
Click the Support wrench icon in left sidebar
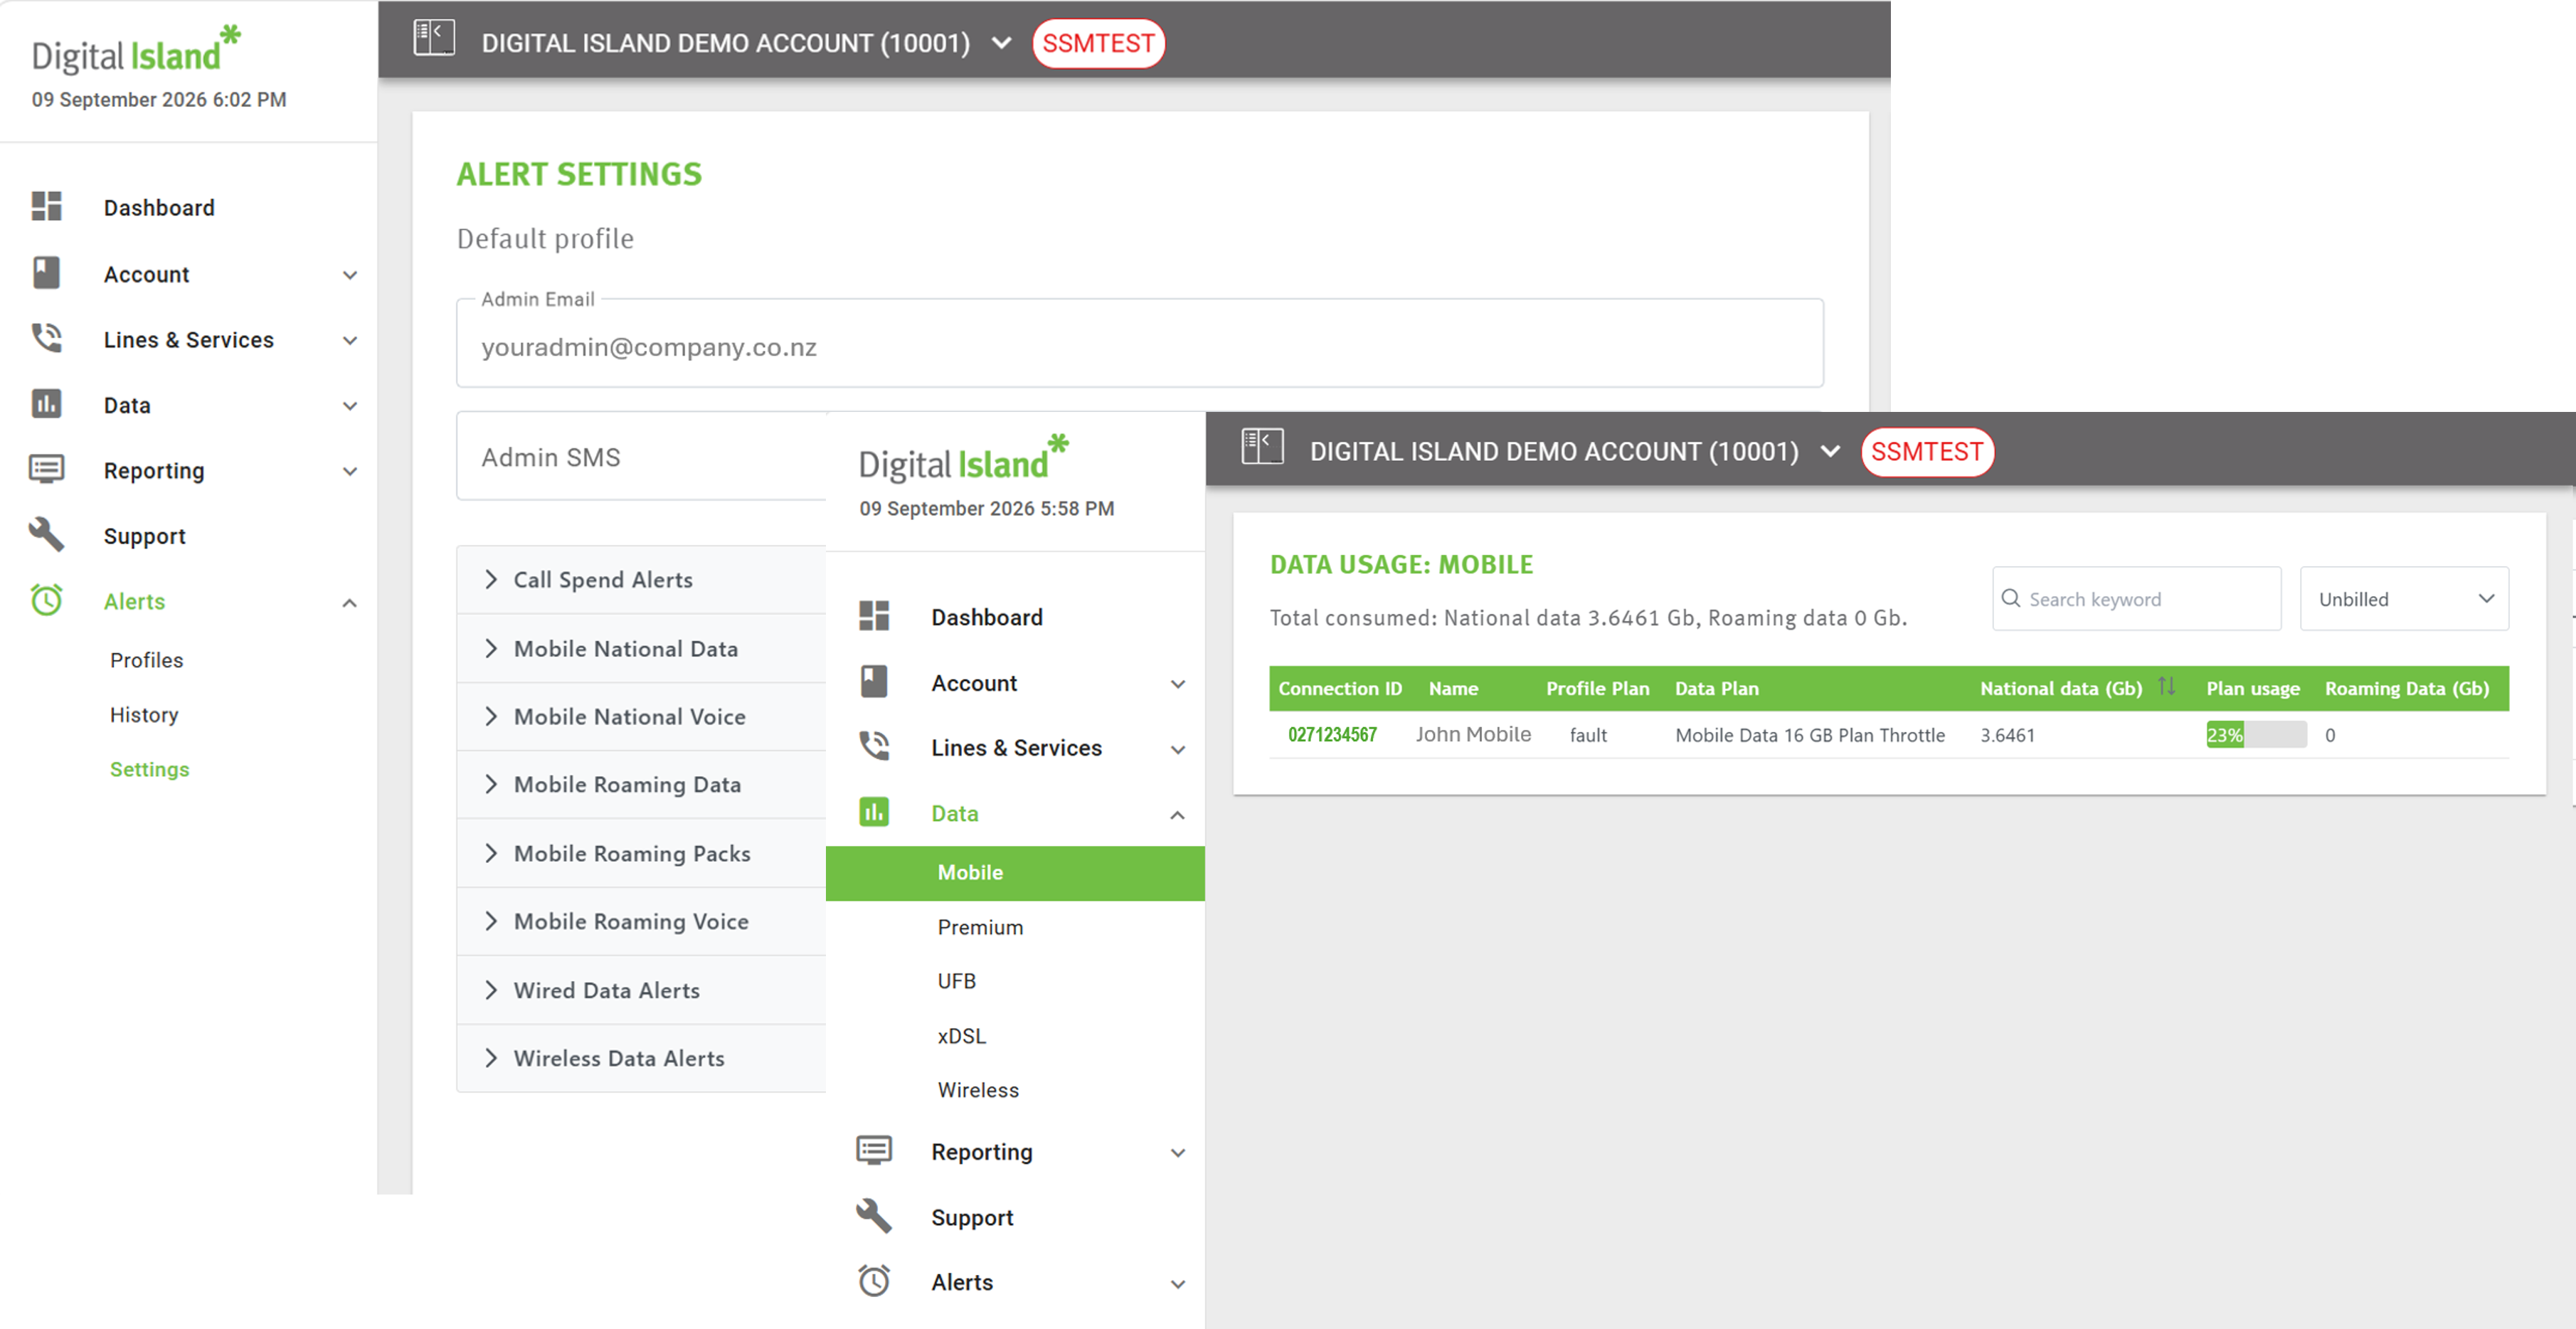coord(46,535)
